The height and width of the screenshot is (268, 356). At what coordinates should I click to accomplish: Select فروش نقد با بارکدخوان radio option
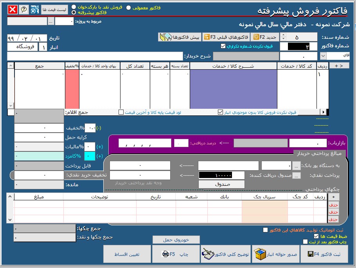coord(74,7)
